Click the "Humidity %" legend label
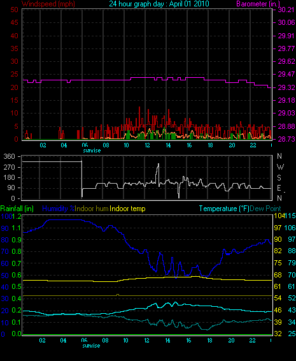 pyautogui.click(x=59, y=209)
